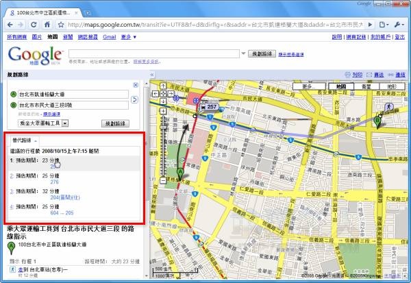Click the 規劃路線 button below the destination field

click(x=115, y=123)
